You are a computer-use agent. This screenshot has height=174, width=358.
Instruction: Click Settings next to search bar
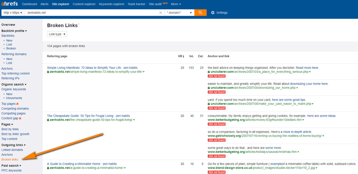(x=222, y=13)
